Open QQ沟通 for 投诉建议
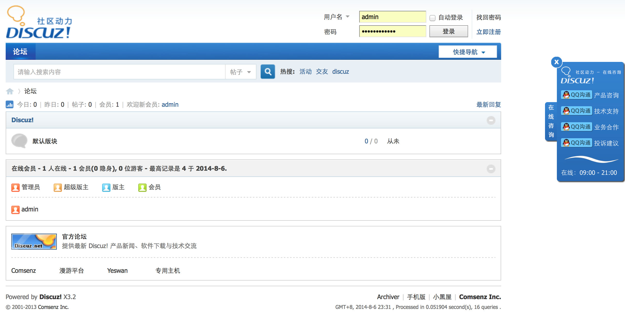This screenshot has width=625, height=328. coord(576,143)
